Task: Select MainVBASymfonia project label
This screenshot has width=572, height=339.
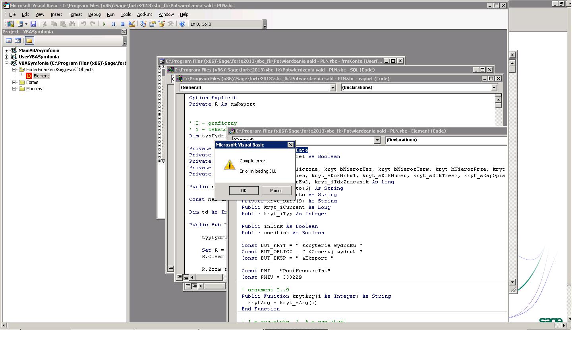Action: pyautogui.click(x=39, y=50)
